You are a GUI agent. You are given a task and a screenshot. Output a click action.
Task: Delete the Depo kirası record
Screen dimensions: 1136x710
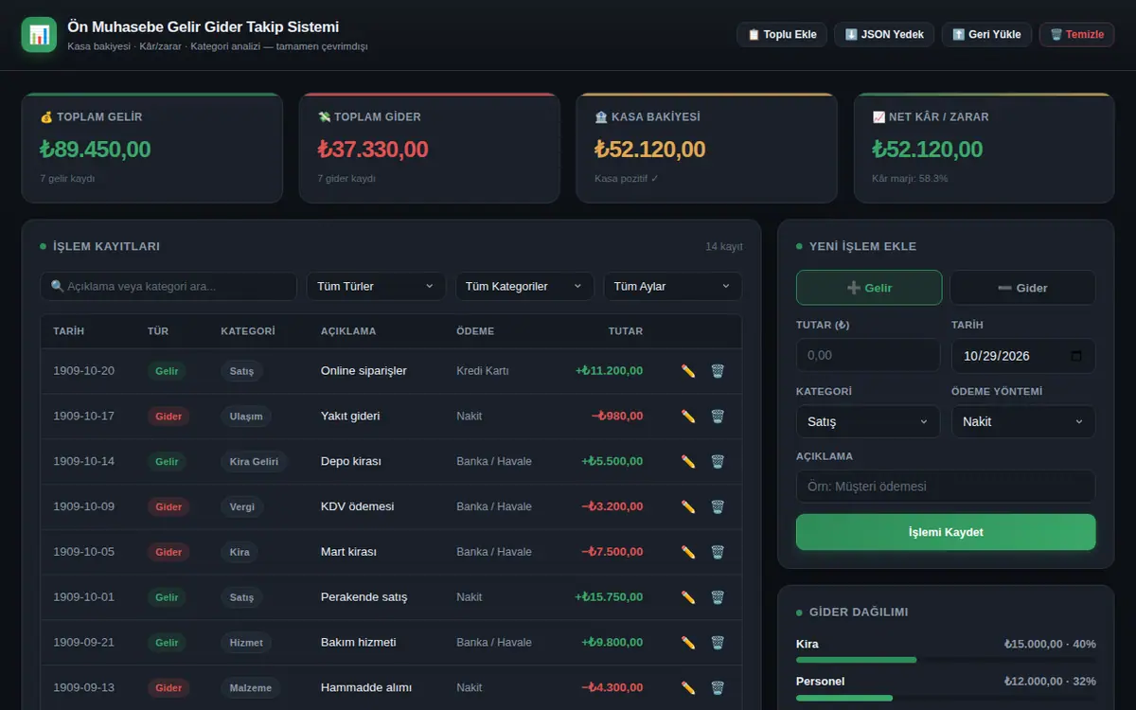(718, 462)
